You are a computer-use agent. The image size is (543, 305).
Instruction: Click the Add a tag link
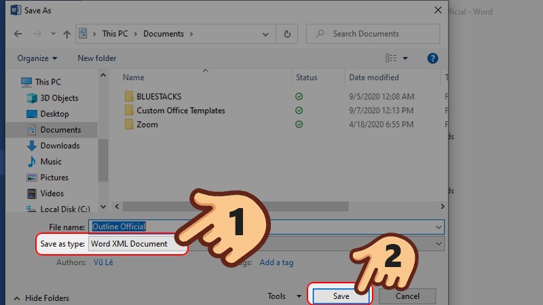(x=276, y=262)
